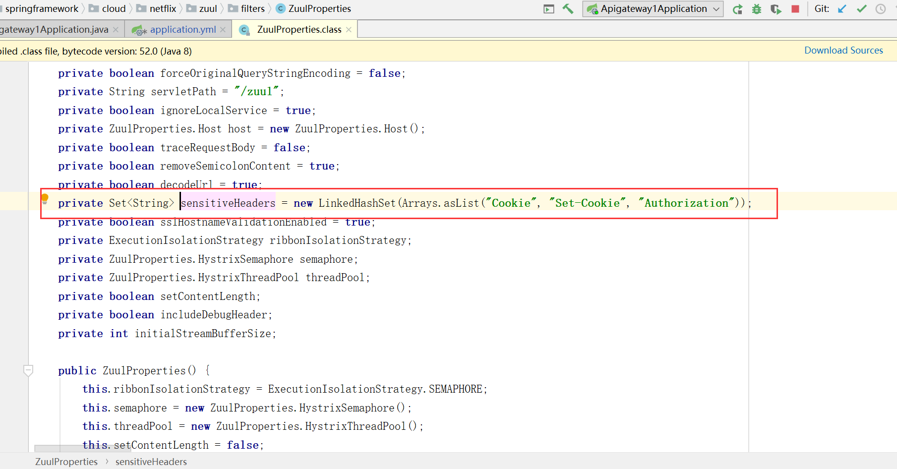The width and height of the screenshot is (897, 469).
Task: Close the application.yml tab
Action: tap(223, 30)
